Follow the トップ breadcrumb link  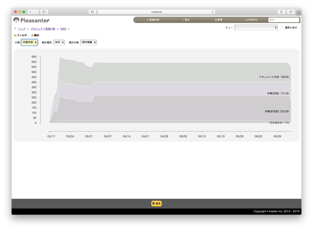pos(22,29)
